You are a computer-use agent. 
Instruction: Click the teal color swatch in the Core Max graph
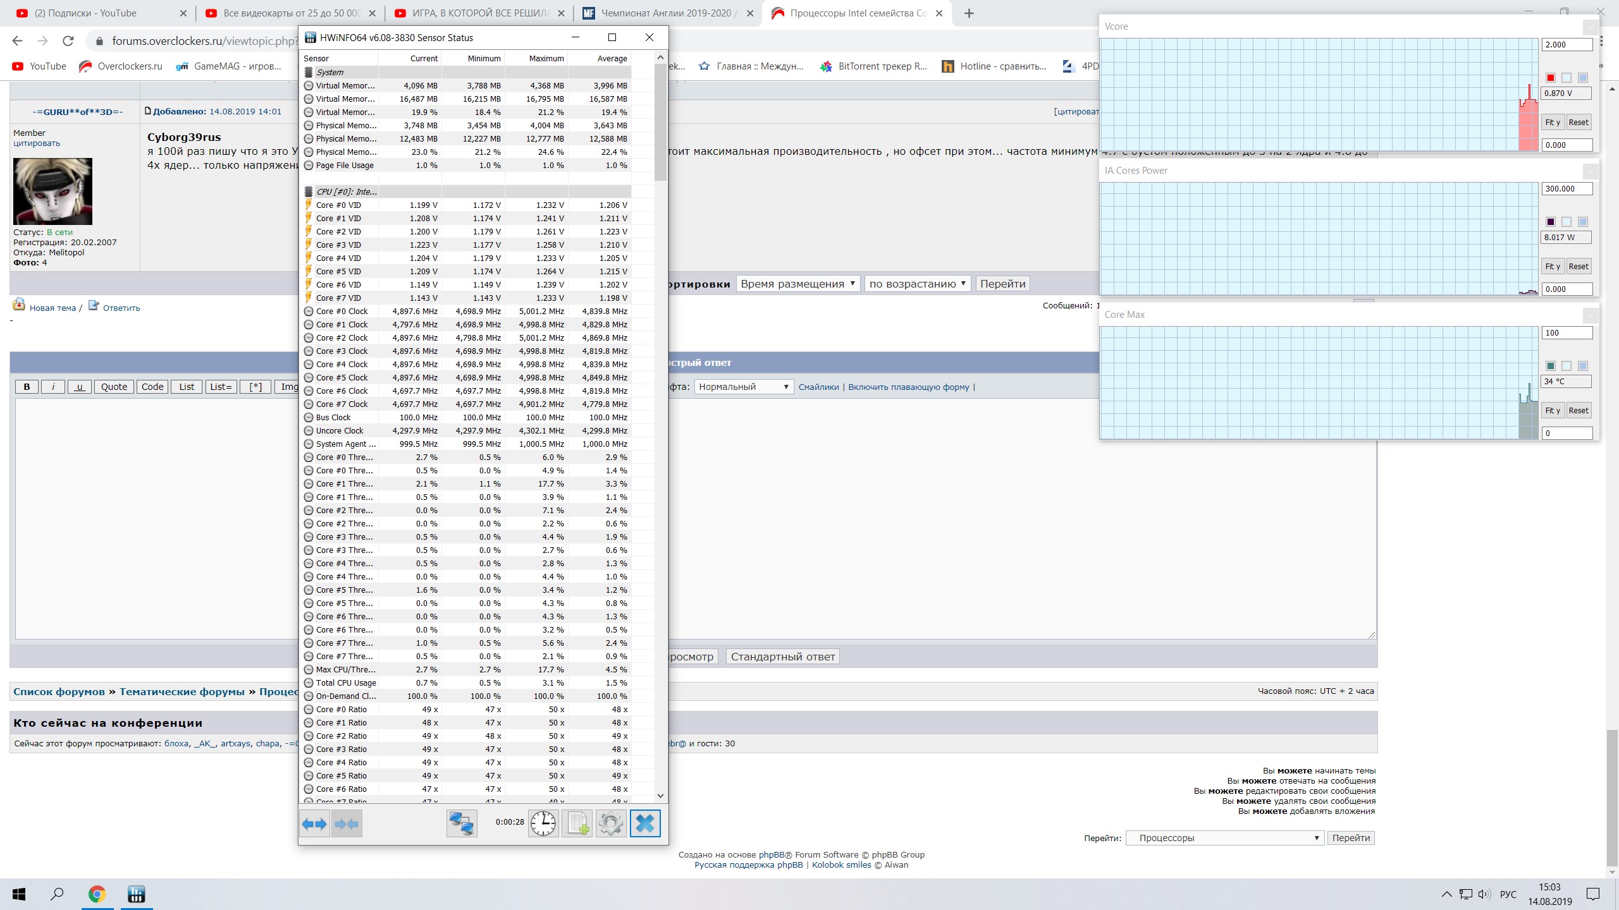(1550, 366)
